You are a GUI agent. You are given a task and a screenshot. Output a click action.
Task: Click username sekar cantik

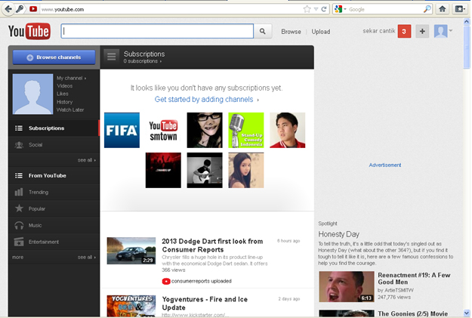[x=378, y=31]
